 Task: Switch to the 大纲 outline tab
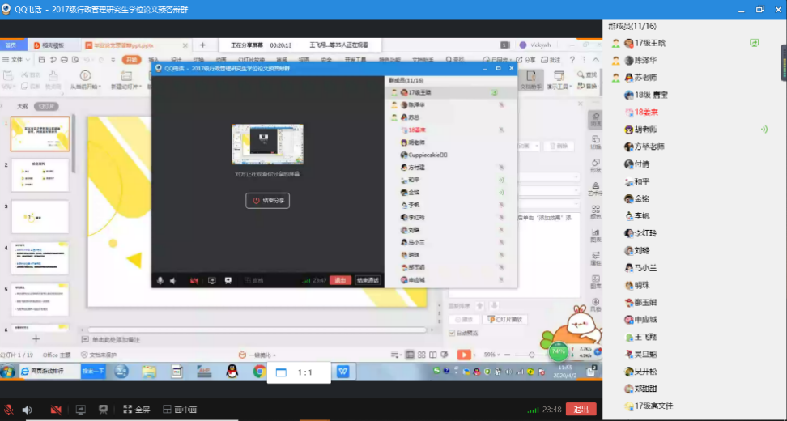(x=23, y=106)
